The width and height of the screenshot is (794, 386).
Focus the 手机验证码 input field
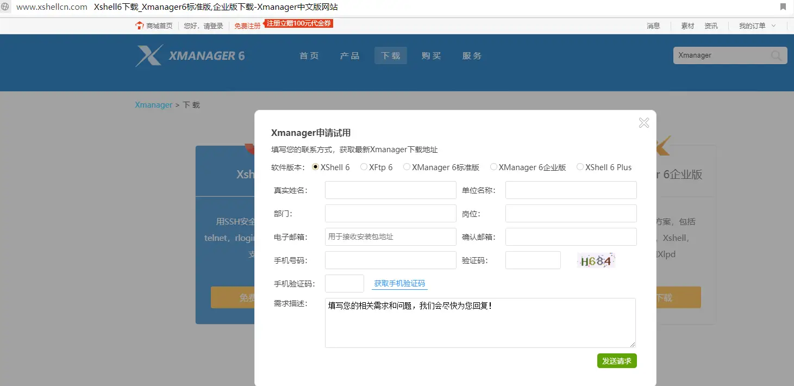coord(345,284)
